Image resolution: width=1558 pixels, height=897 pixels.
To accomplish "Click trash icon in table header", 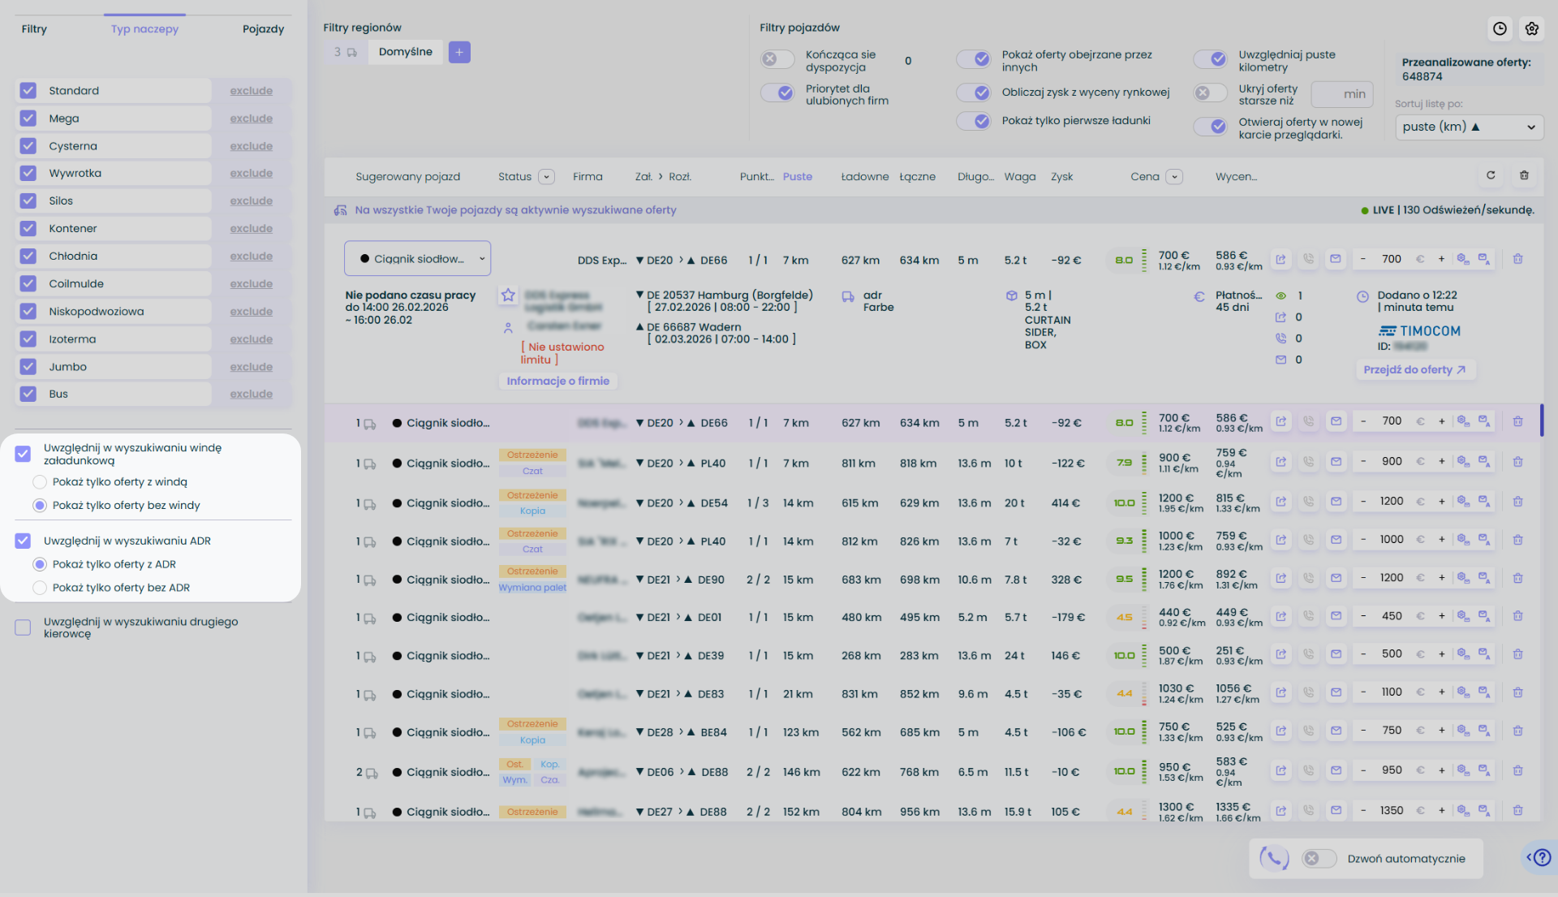I will pyautogui.click(x=1524, y=175).
